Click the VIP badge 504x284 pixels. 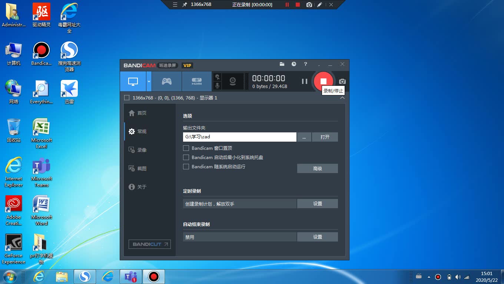pos(188,65)
